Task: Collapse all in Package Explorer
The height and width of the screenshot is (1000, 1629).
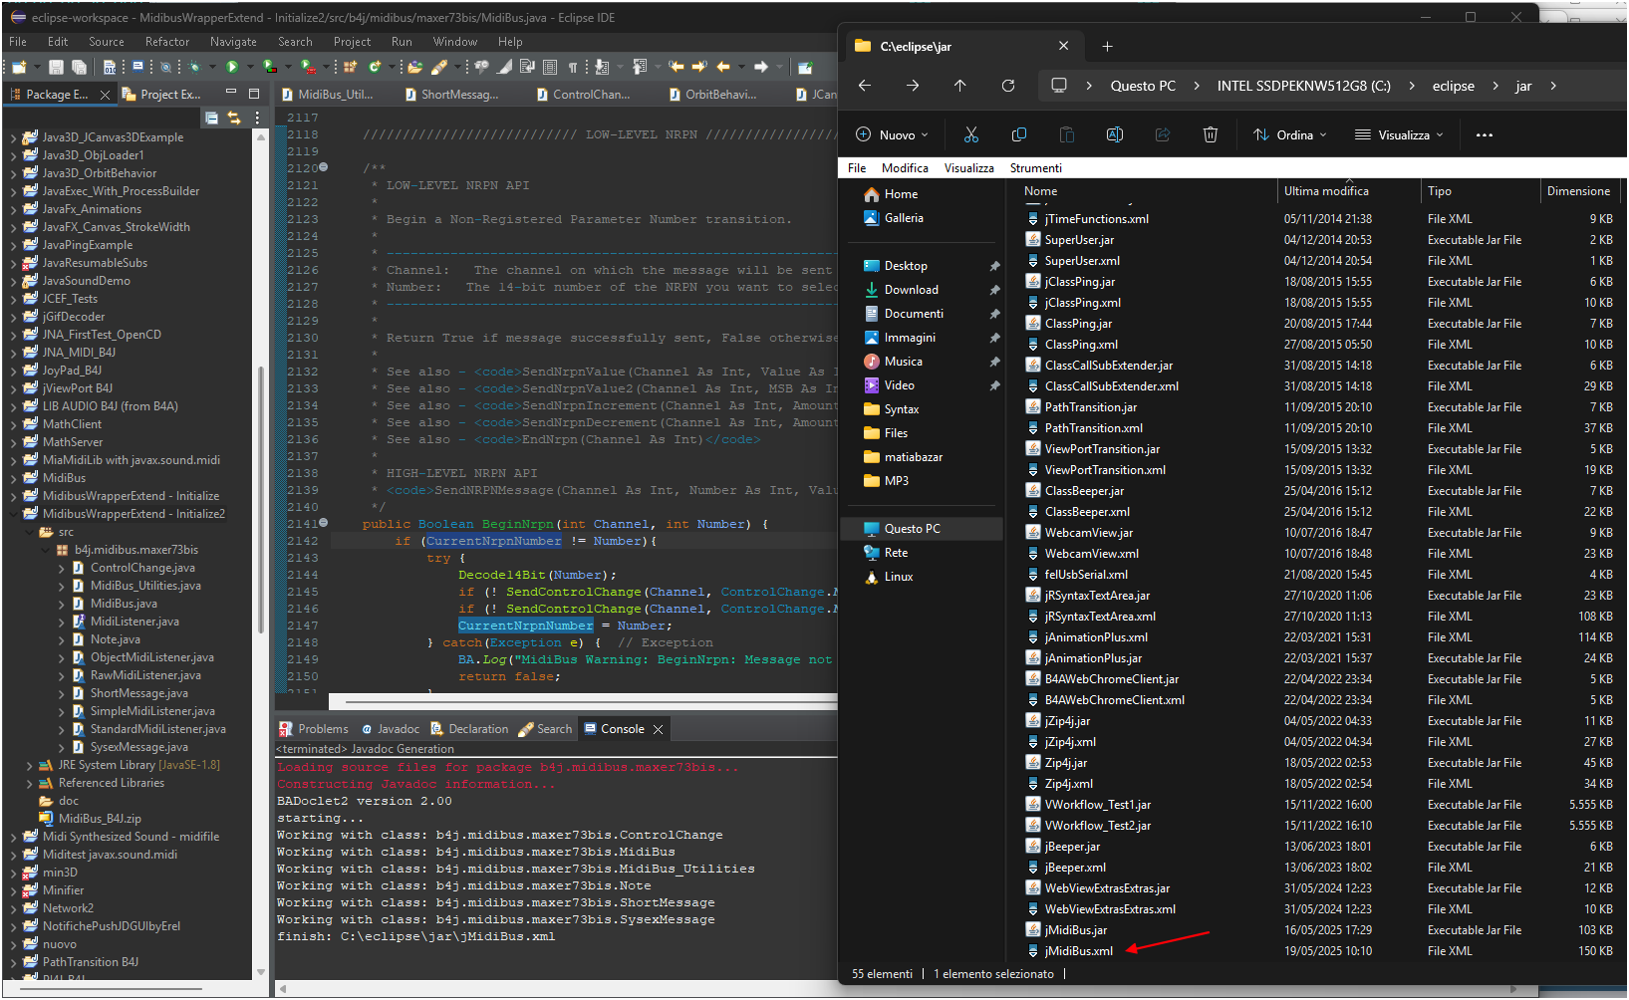Action: 211,118
